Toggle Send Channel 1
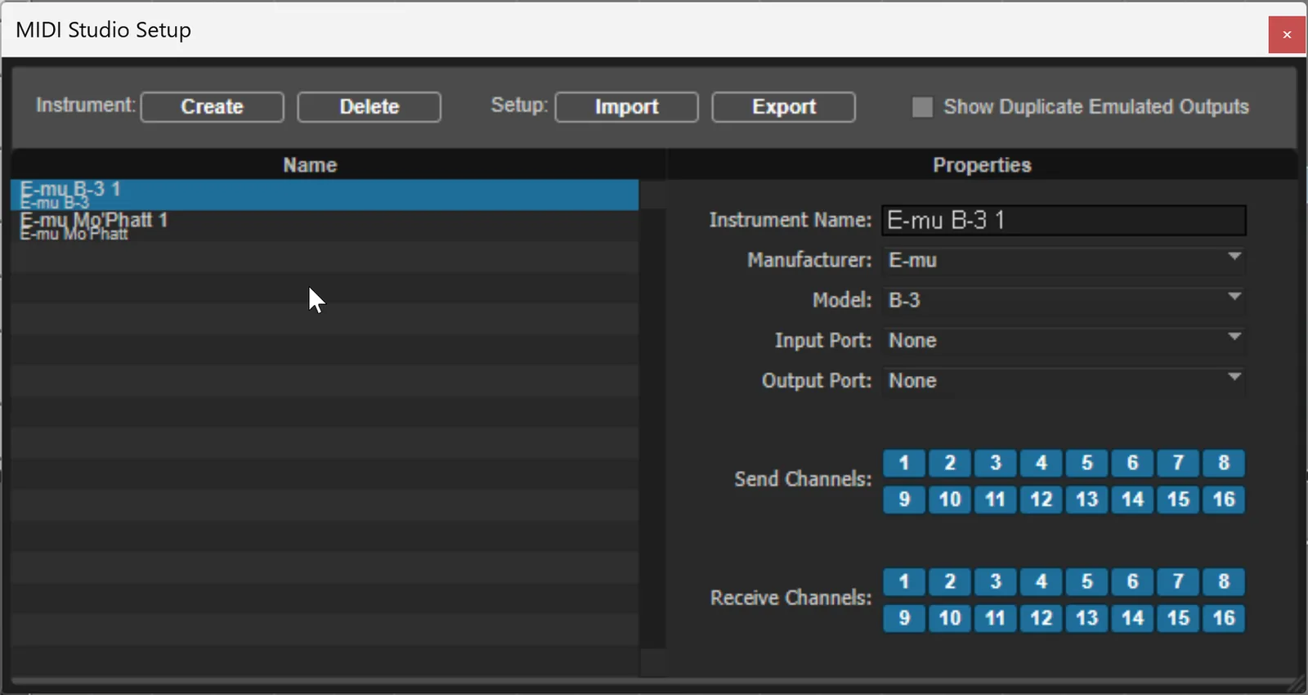Viewport: 1308px width, 695px height. click(x=904, y=463)
